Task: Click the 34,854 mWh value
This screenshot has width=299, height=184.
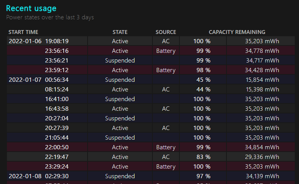Action: [x=262, y=147]
